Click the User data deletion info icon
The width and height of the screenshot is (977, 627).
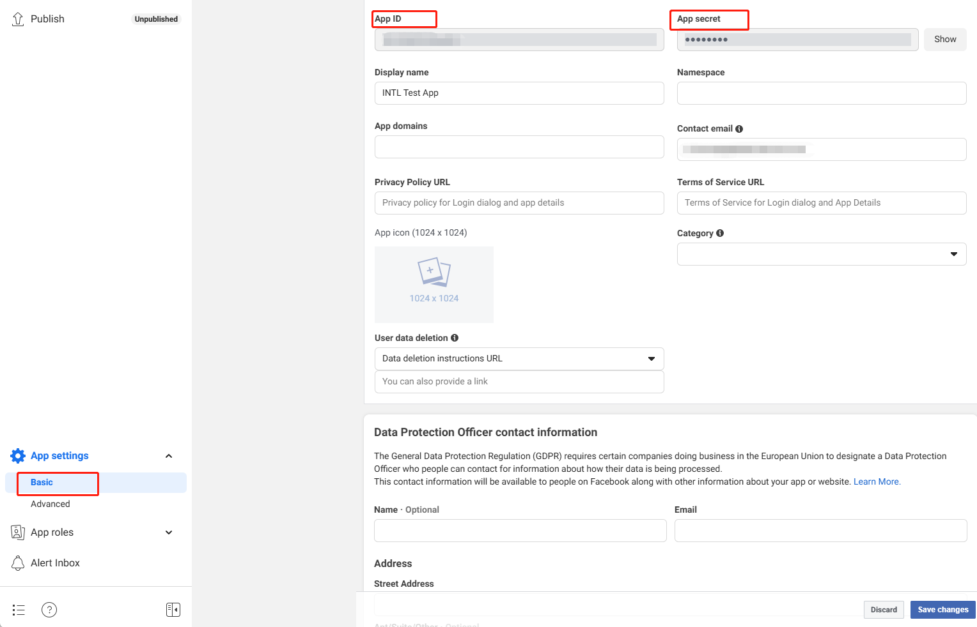pyautogui.click(x=455, y=337)
